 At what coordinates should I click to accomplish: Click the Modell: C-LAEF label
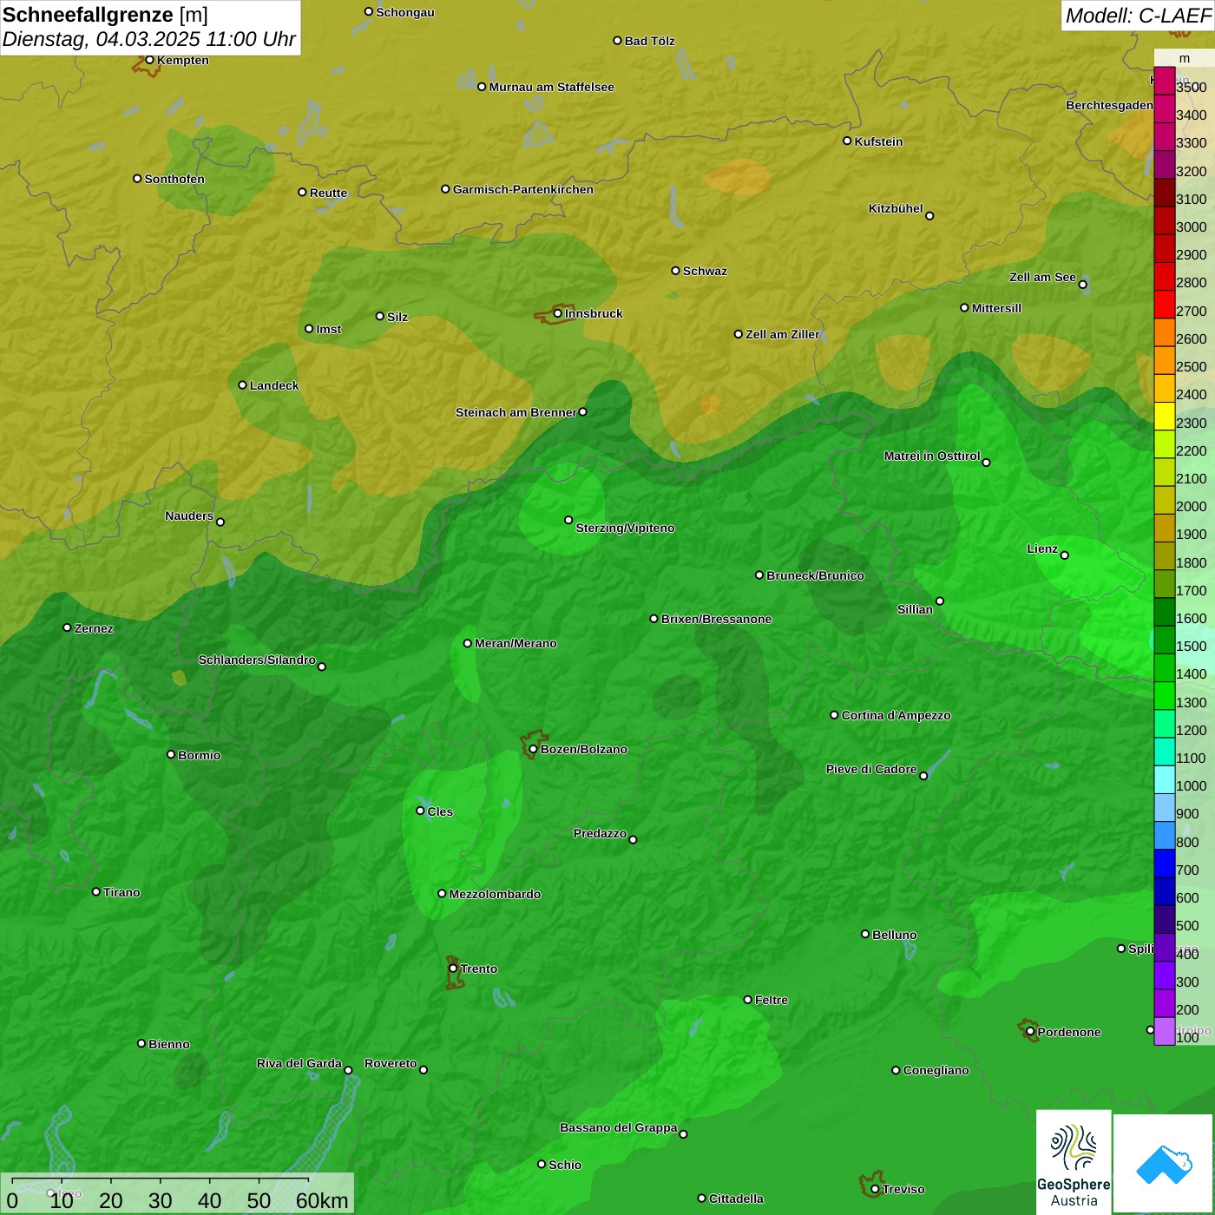[x=1138, y=16]
